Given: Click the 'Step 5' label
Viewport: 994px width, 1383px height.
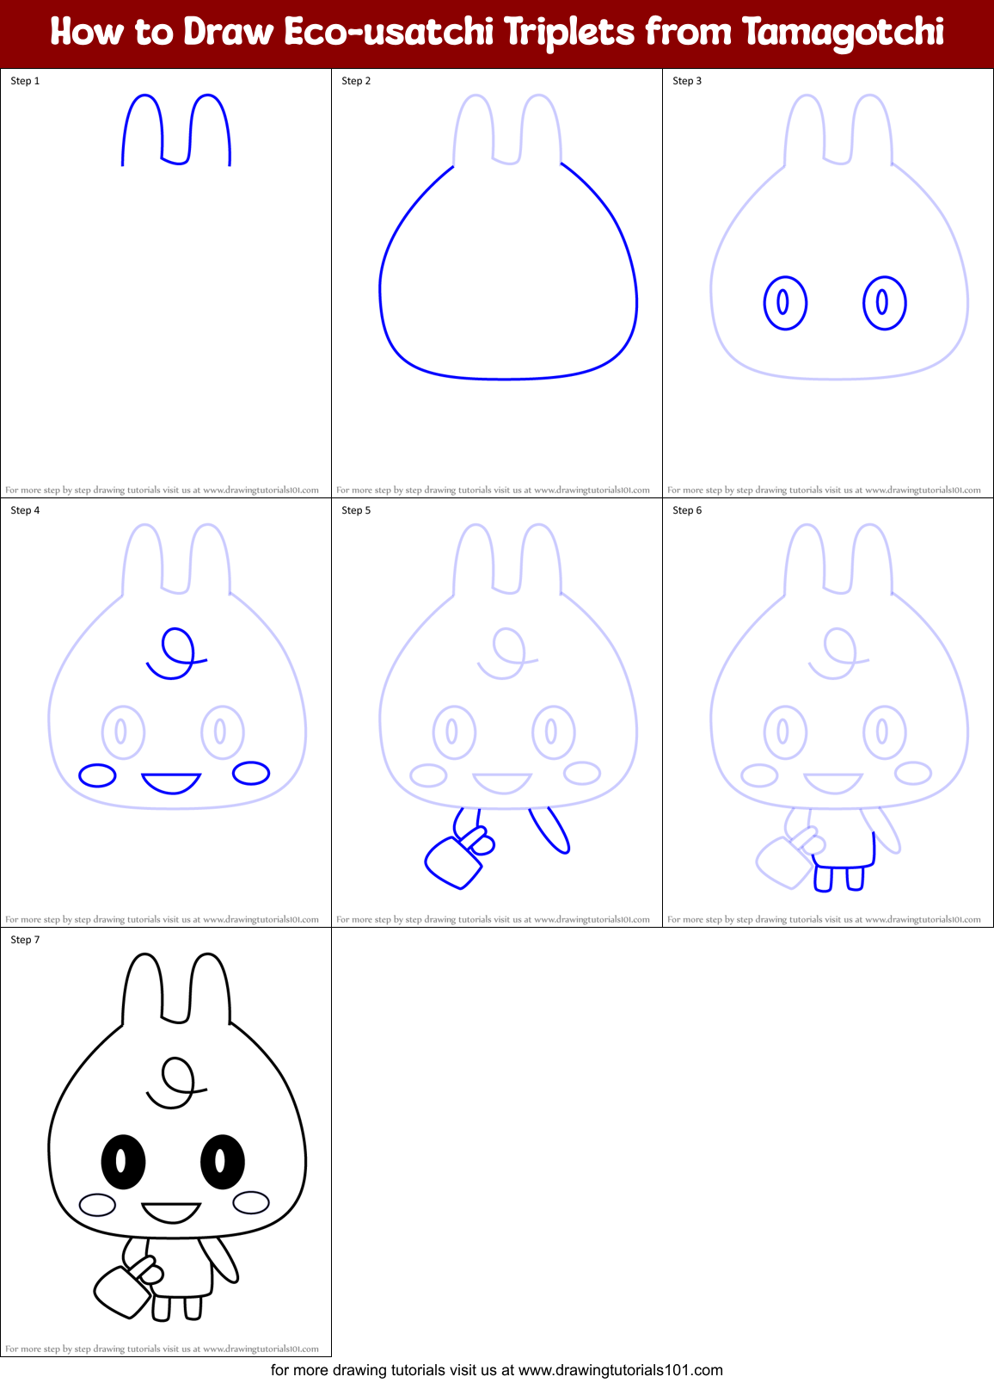Looking at the screenshot, I should 356,510.
